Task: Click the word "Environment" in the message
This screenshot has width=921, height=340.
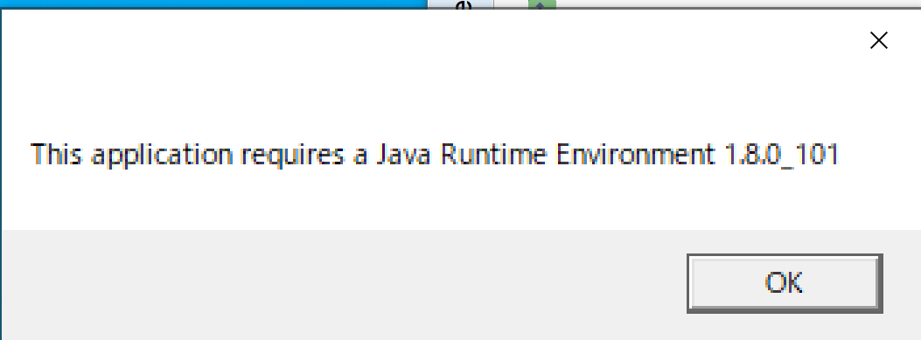Action: [635, 155]
